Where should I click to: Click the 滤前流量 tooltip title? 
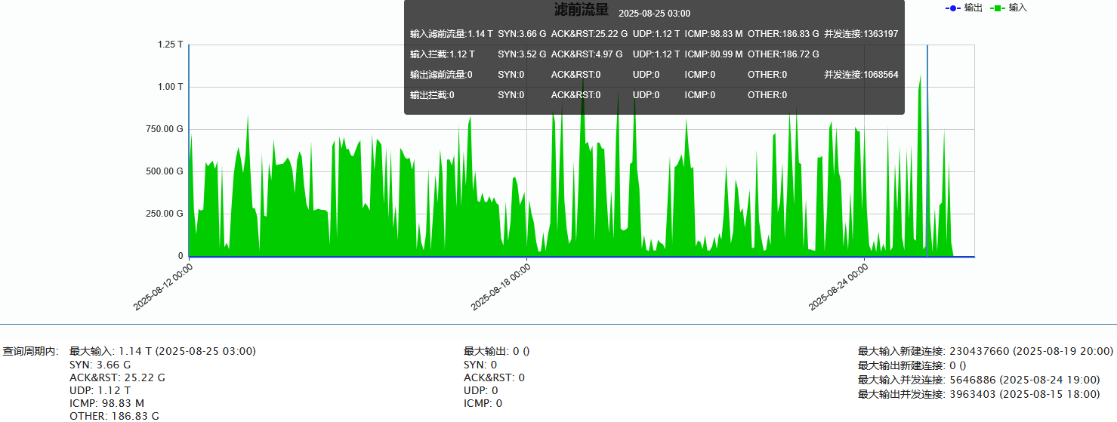581,10
